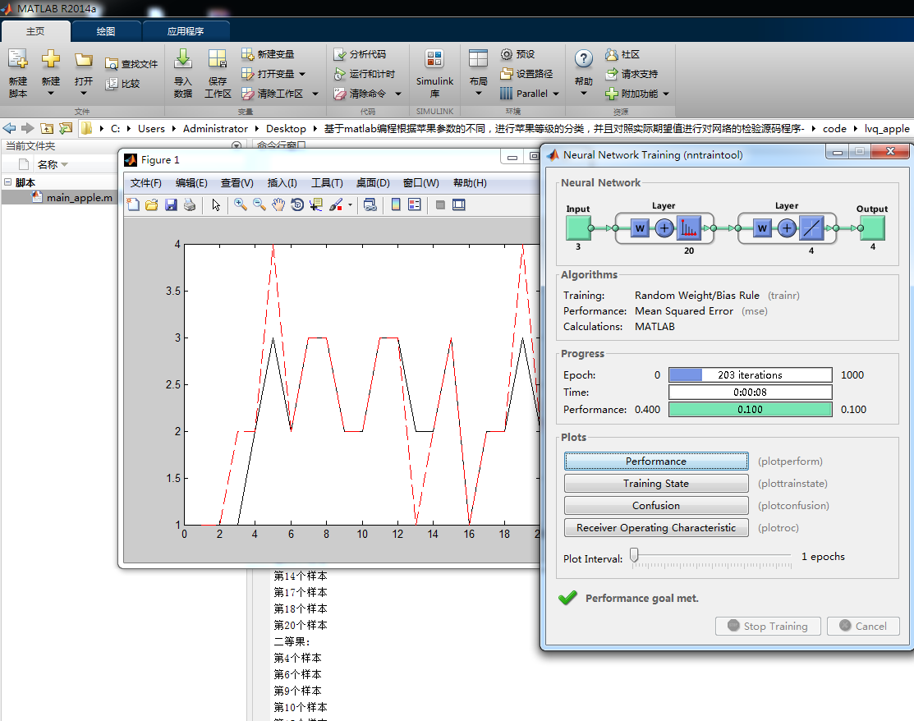This screenshot has width=914, height=721.
Task: Click 设置路径 (Set Path)
Action: click(x=526, y=74)
